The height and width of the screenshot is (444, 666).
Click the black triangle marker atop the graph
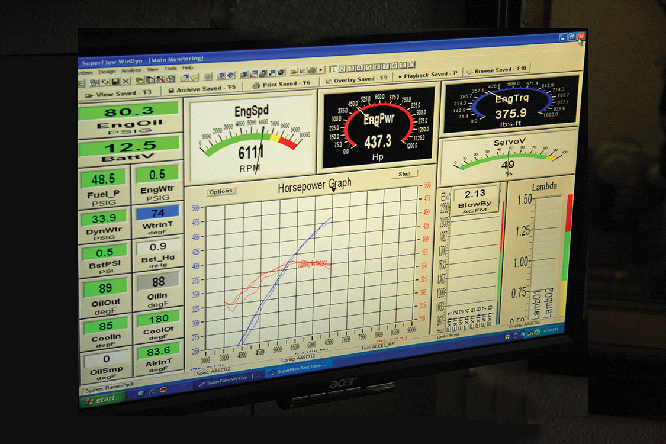pos(333,189)
